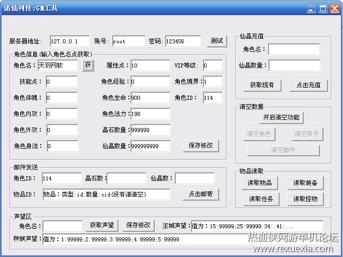Minimize the GM tool window

click(311, 9)
